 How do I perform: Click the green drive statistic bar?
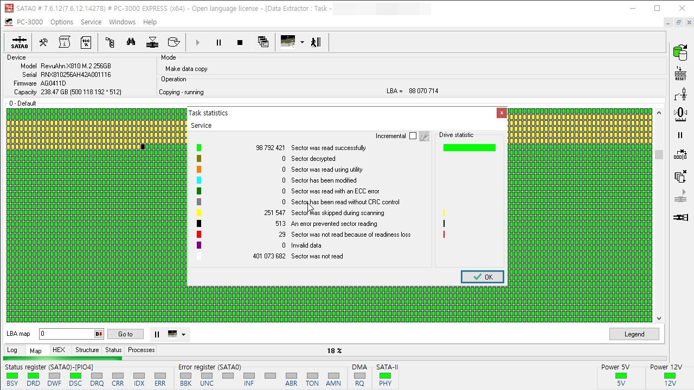click(x=469, y=148)
